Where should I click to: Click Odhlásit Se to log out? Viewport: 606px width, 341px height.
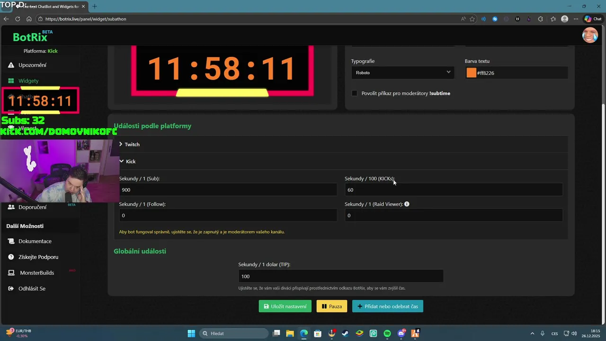32,288
